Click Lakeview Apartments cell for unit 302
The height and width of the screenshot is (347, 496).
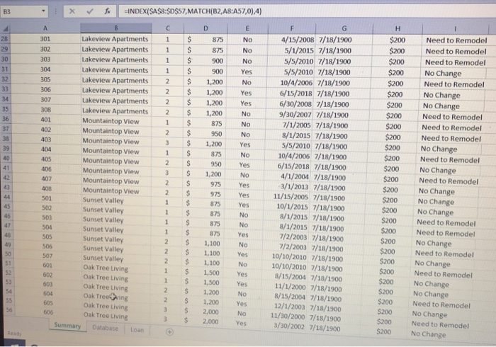[x=115, y=50]
